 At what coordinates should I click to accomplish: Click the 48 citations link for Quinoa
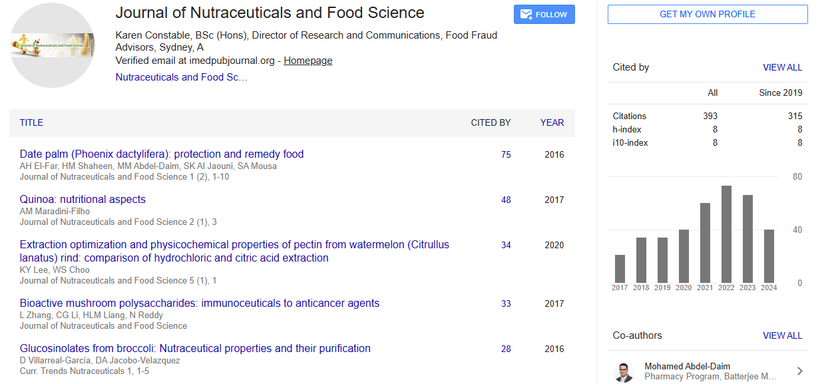pyautogui.click(x=506, y=200)
